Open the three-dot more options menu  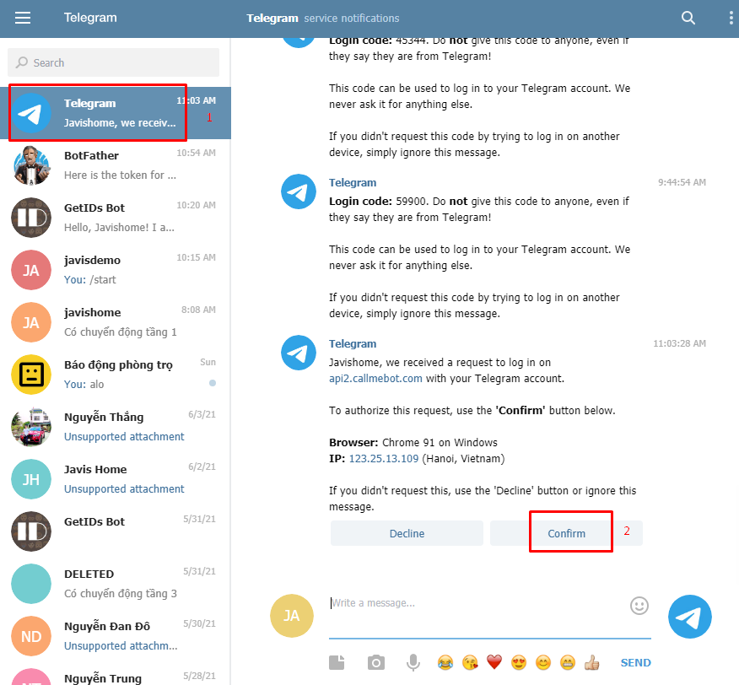731,18
